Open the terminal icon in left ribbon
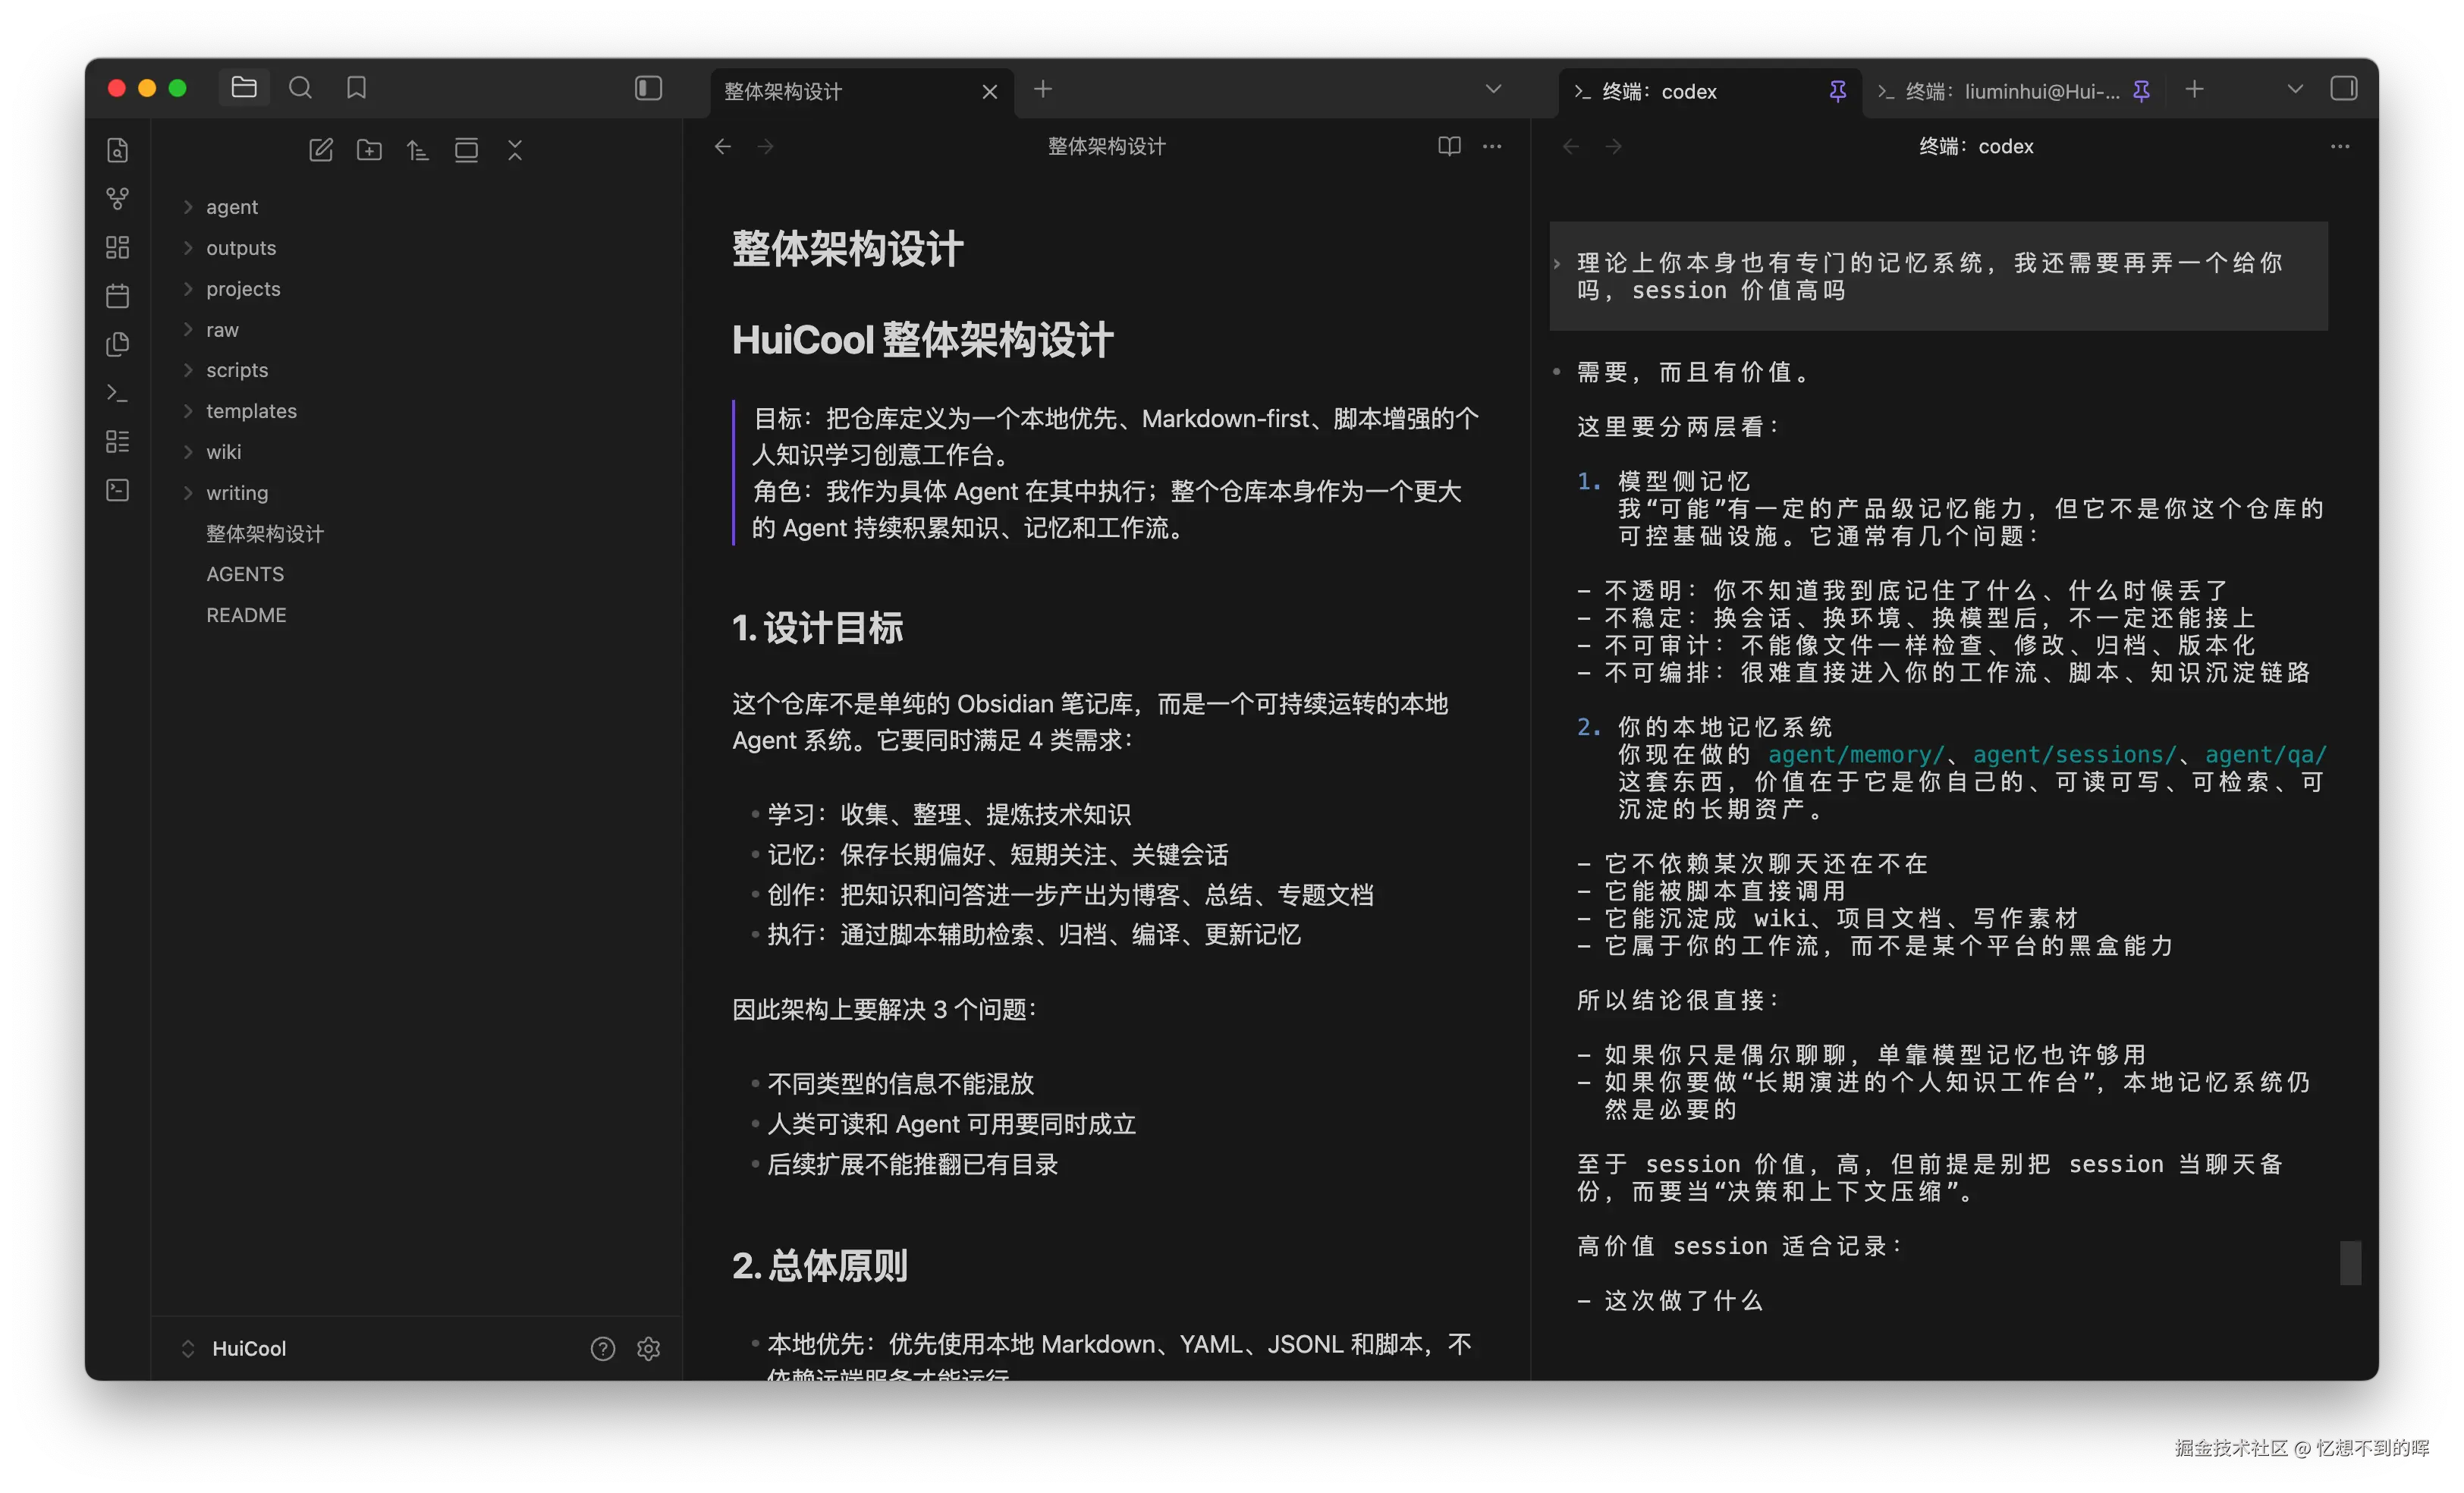 tap(117, 392)
